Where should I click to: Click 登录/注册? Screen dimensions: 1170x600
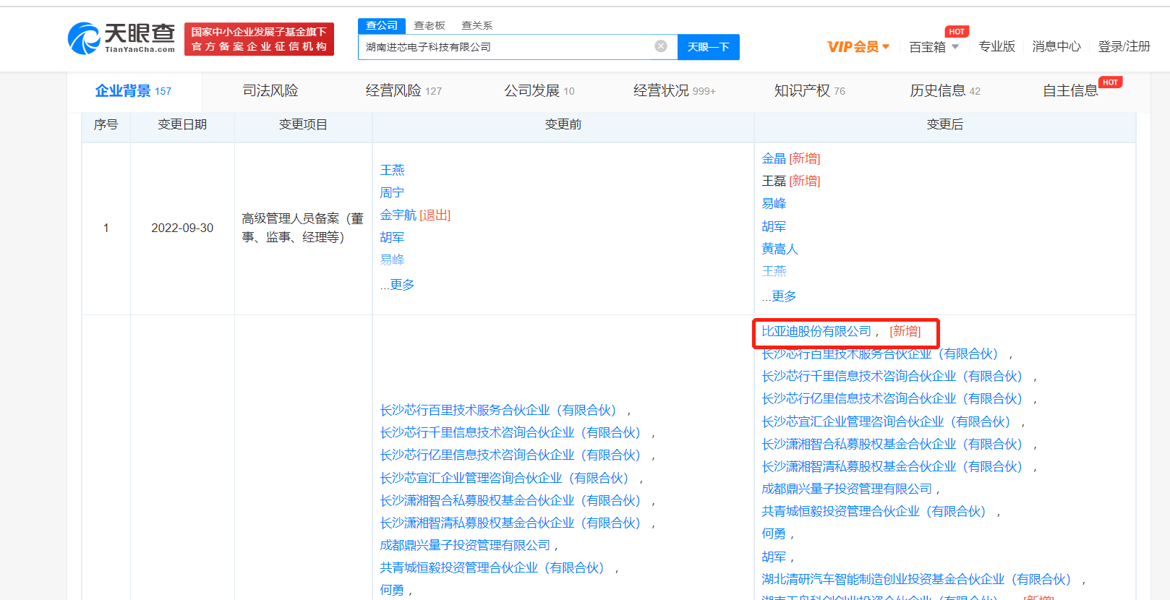click(1124, 46)
